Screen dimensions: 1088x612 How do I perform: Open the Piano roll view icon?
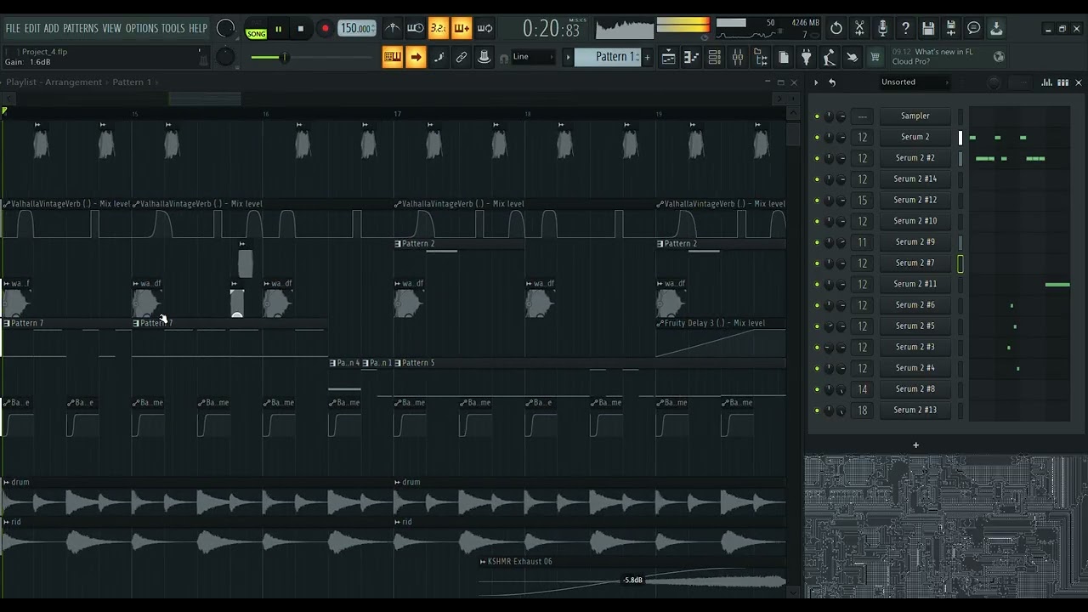(692, 57)
